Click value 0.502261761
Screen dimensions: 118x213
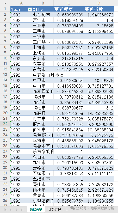[x=69, y=47]
